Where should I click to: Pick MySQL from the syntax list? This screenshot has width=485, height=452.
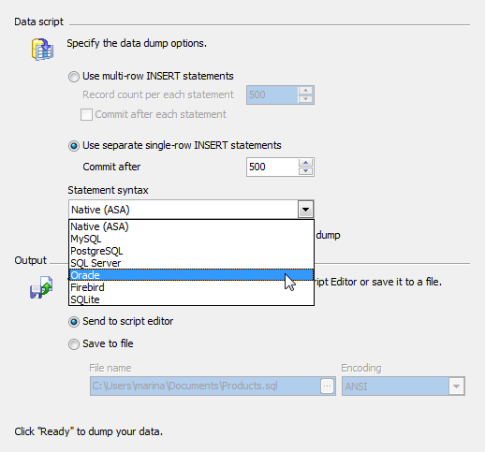point(191,239)
